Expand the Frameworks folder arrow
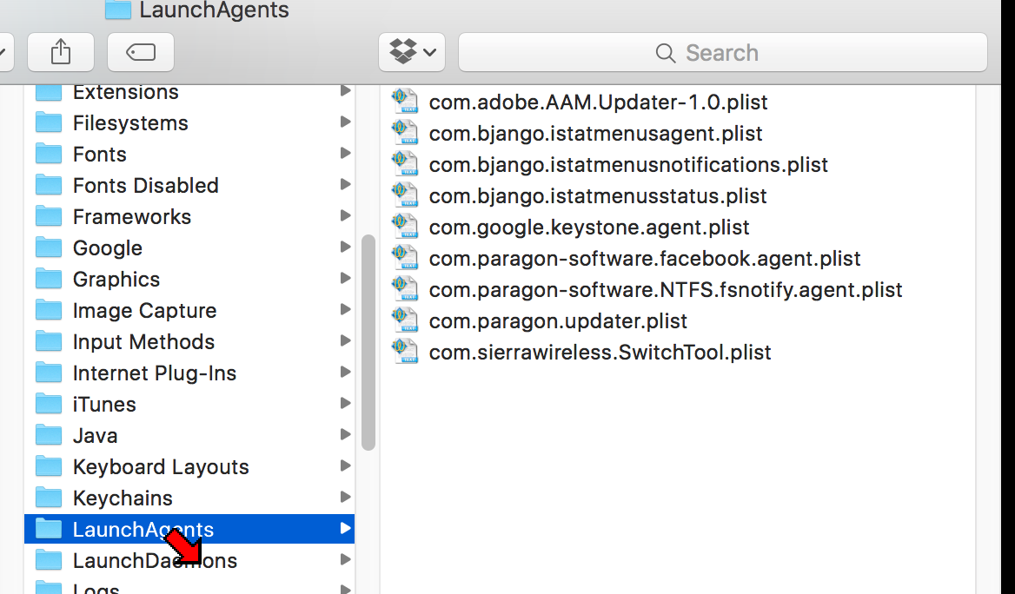This screenshot has width=1015, height=594. tap(345, 216)
